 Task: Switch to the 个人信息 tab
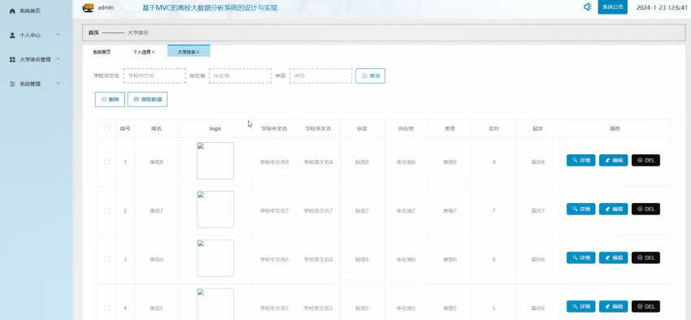click(142, 52)
